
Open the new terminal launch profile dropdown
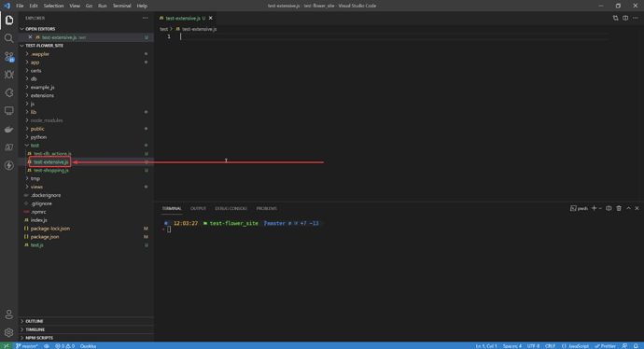pos(600,209)
